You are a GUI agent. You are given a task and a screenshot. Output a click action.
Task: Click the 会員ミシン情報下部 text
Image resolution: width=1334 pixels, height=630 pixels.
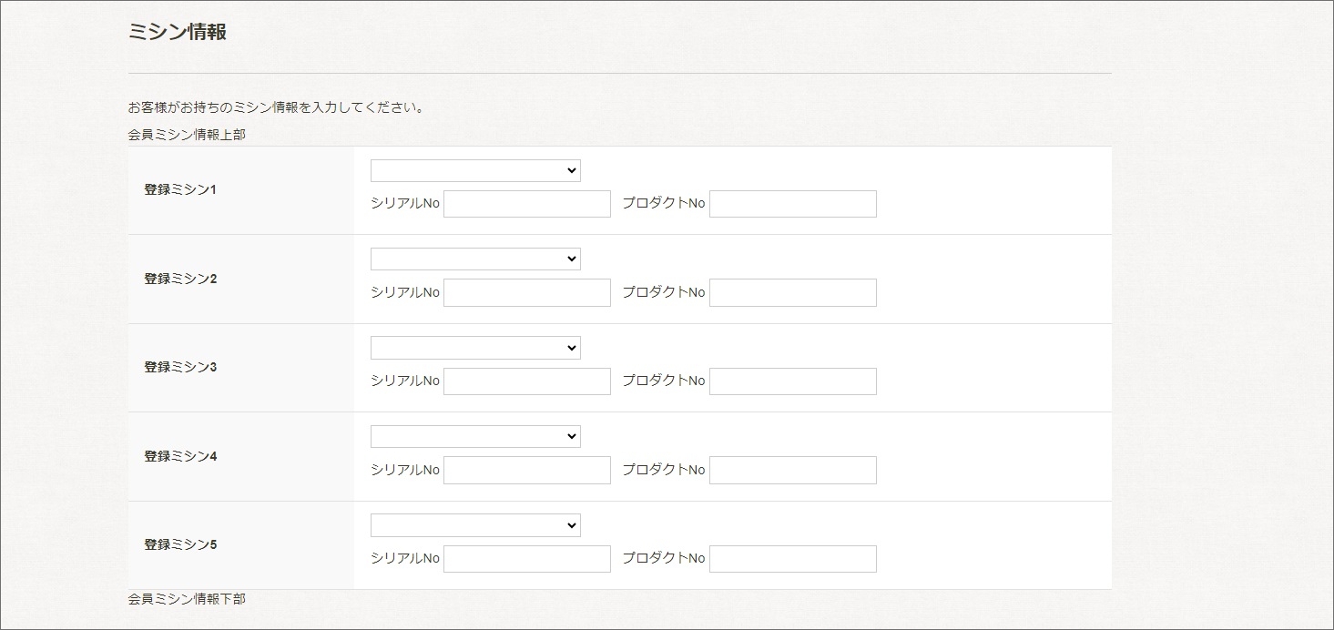click(x=187, y=599)
